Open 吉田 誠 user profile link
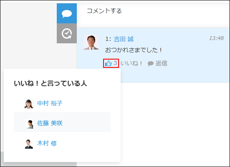The height and width of the screenshot is (167, 230). [x=124, y=39]
